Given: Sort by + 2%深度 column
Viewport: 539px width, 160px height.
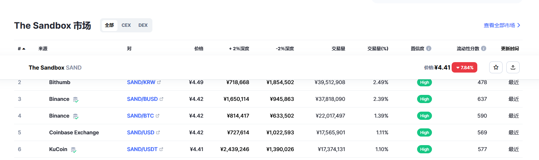Looking at the screenshot, I should [239, 48].
